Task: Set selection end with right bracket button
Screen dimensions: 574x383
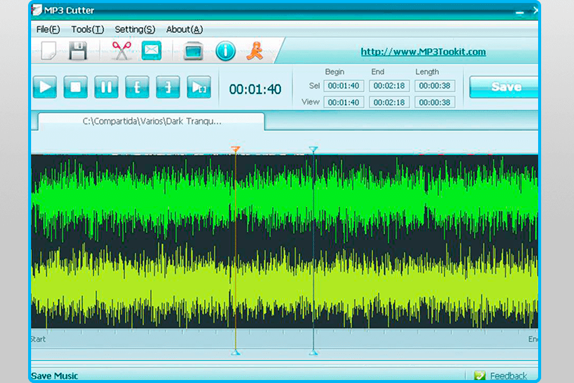Action: coord(168,87)
